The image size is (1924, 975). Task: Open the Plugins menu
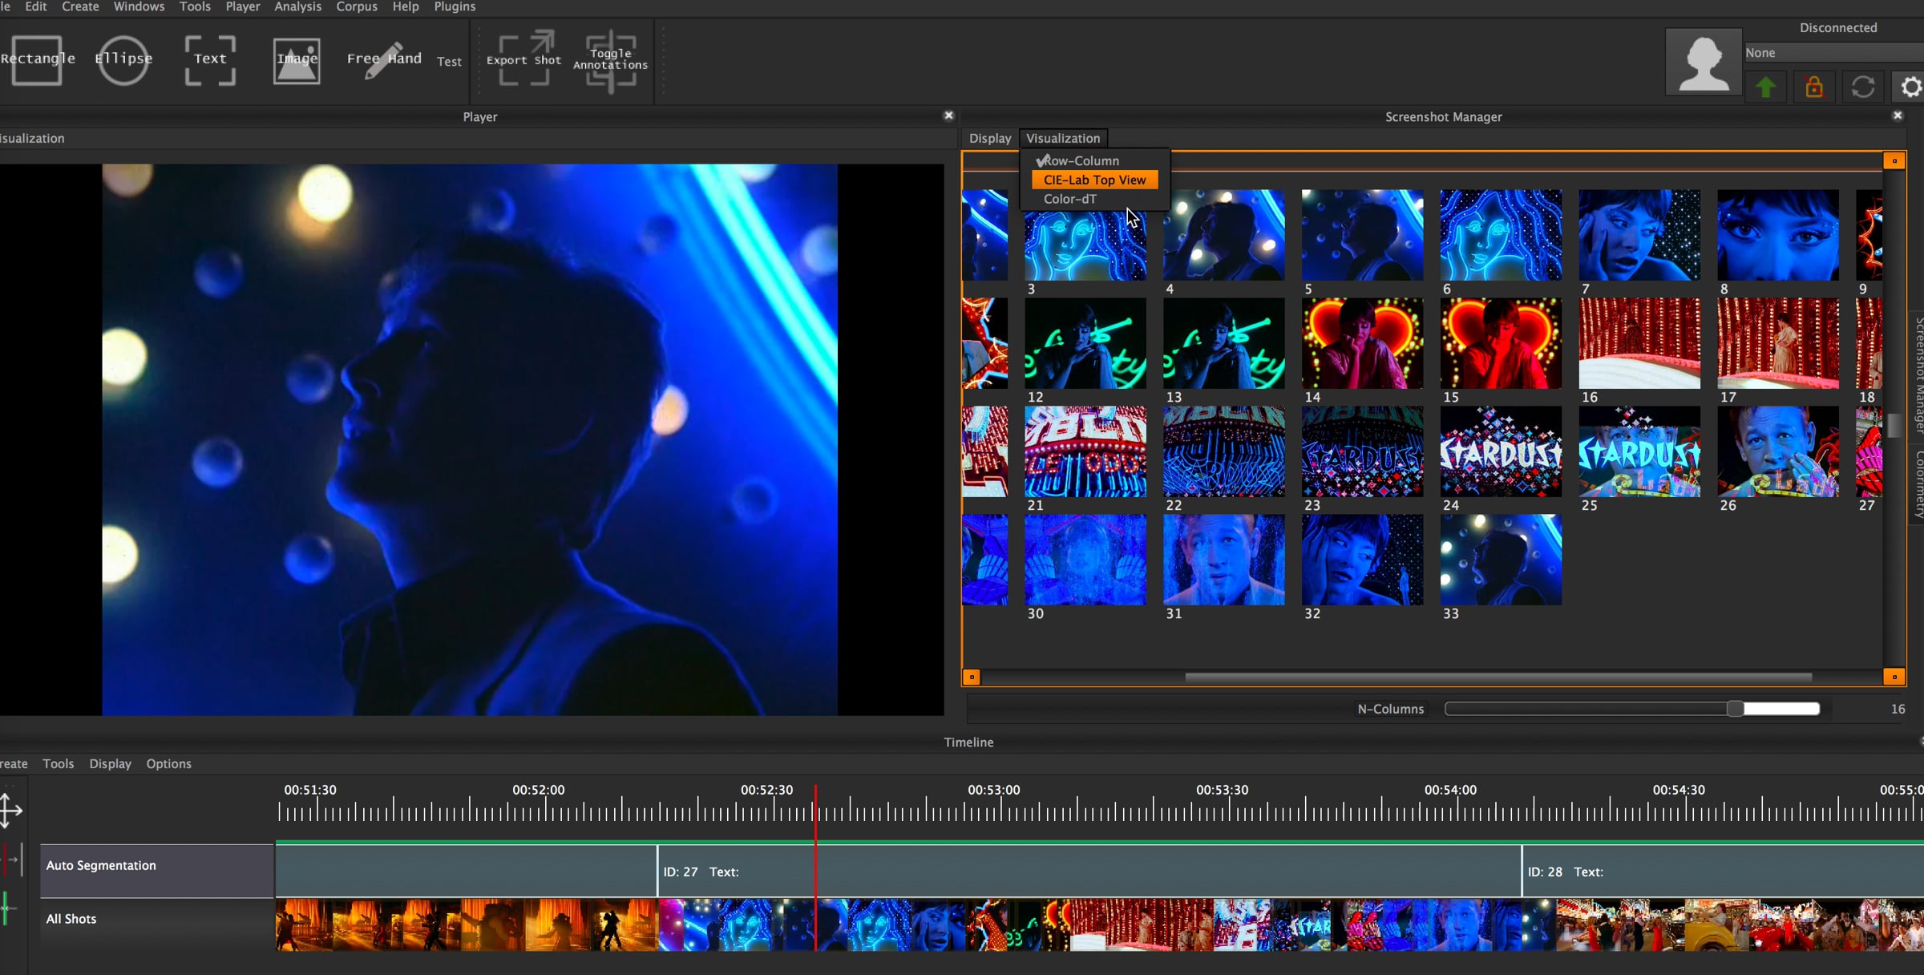point(455,6)
